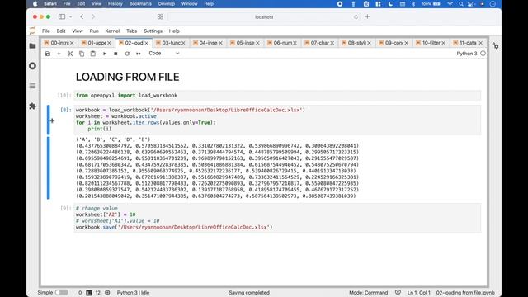Cut selected cells with scissors icon
Viewport: 528px width, 297px height.
pyautogui.click(x=70, y=54)
